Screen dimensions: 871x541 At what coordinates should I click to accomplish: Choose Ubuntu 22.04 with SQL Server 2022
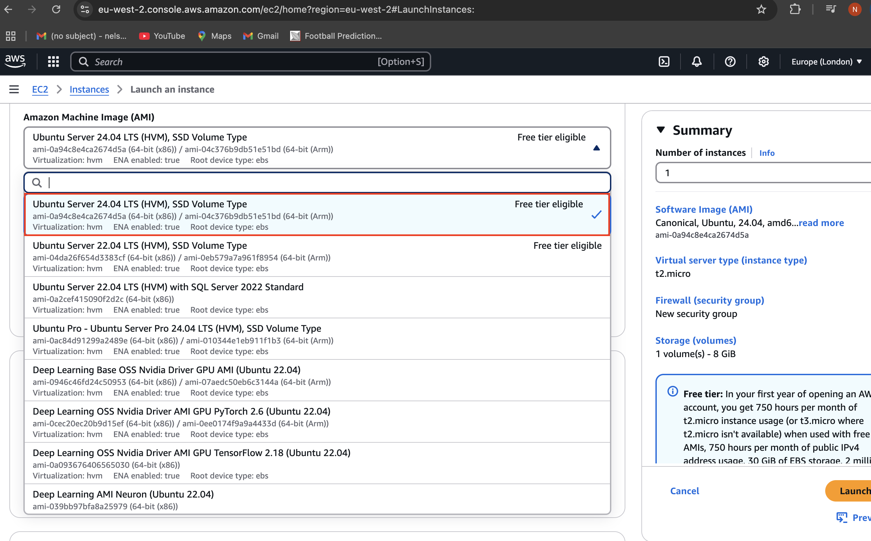[x=317, y=298]
